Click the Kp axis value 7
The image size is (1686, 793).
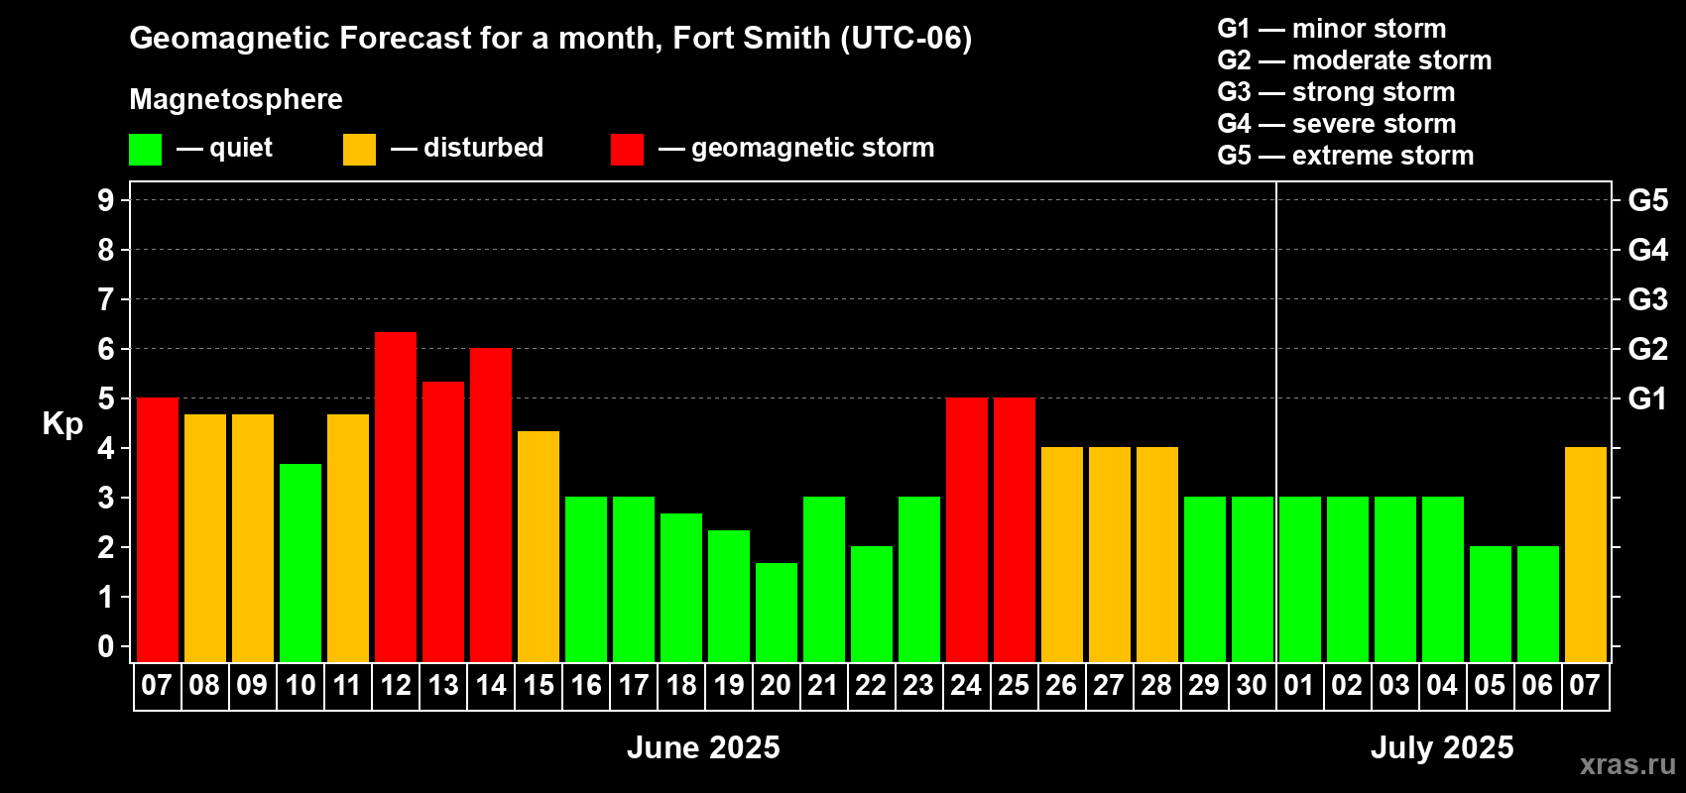(105, 299)
